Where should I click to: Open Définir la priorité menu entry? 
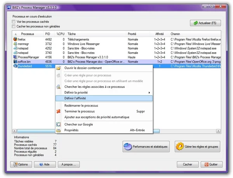(104, 92)
